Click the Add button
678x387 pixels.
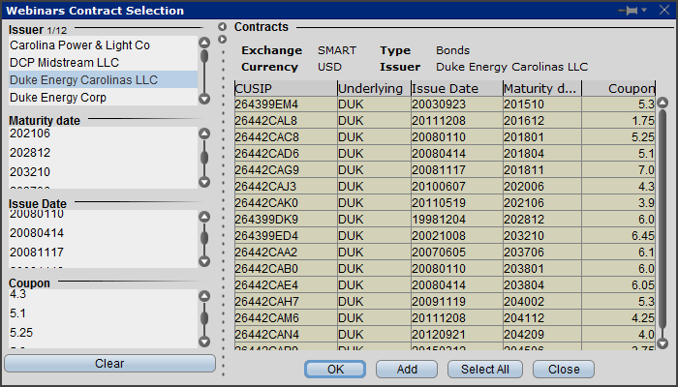pos(407,370)
